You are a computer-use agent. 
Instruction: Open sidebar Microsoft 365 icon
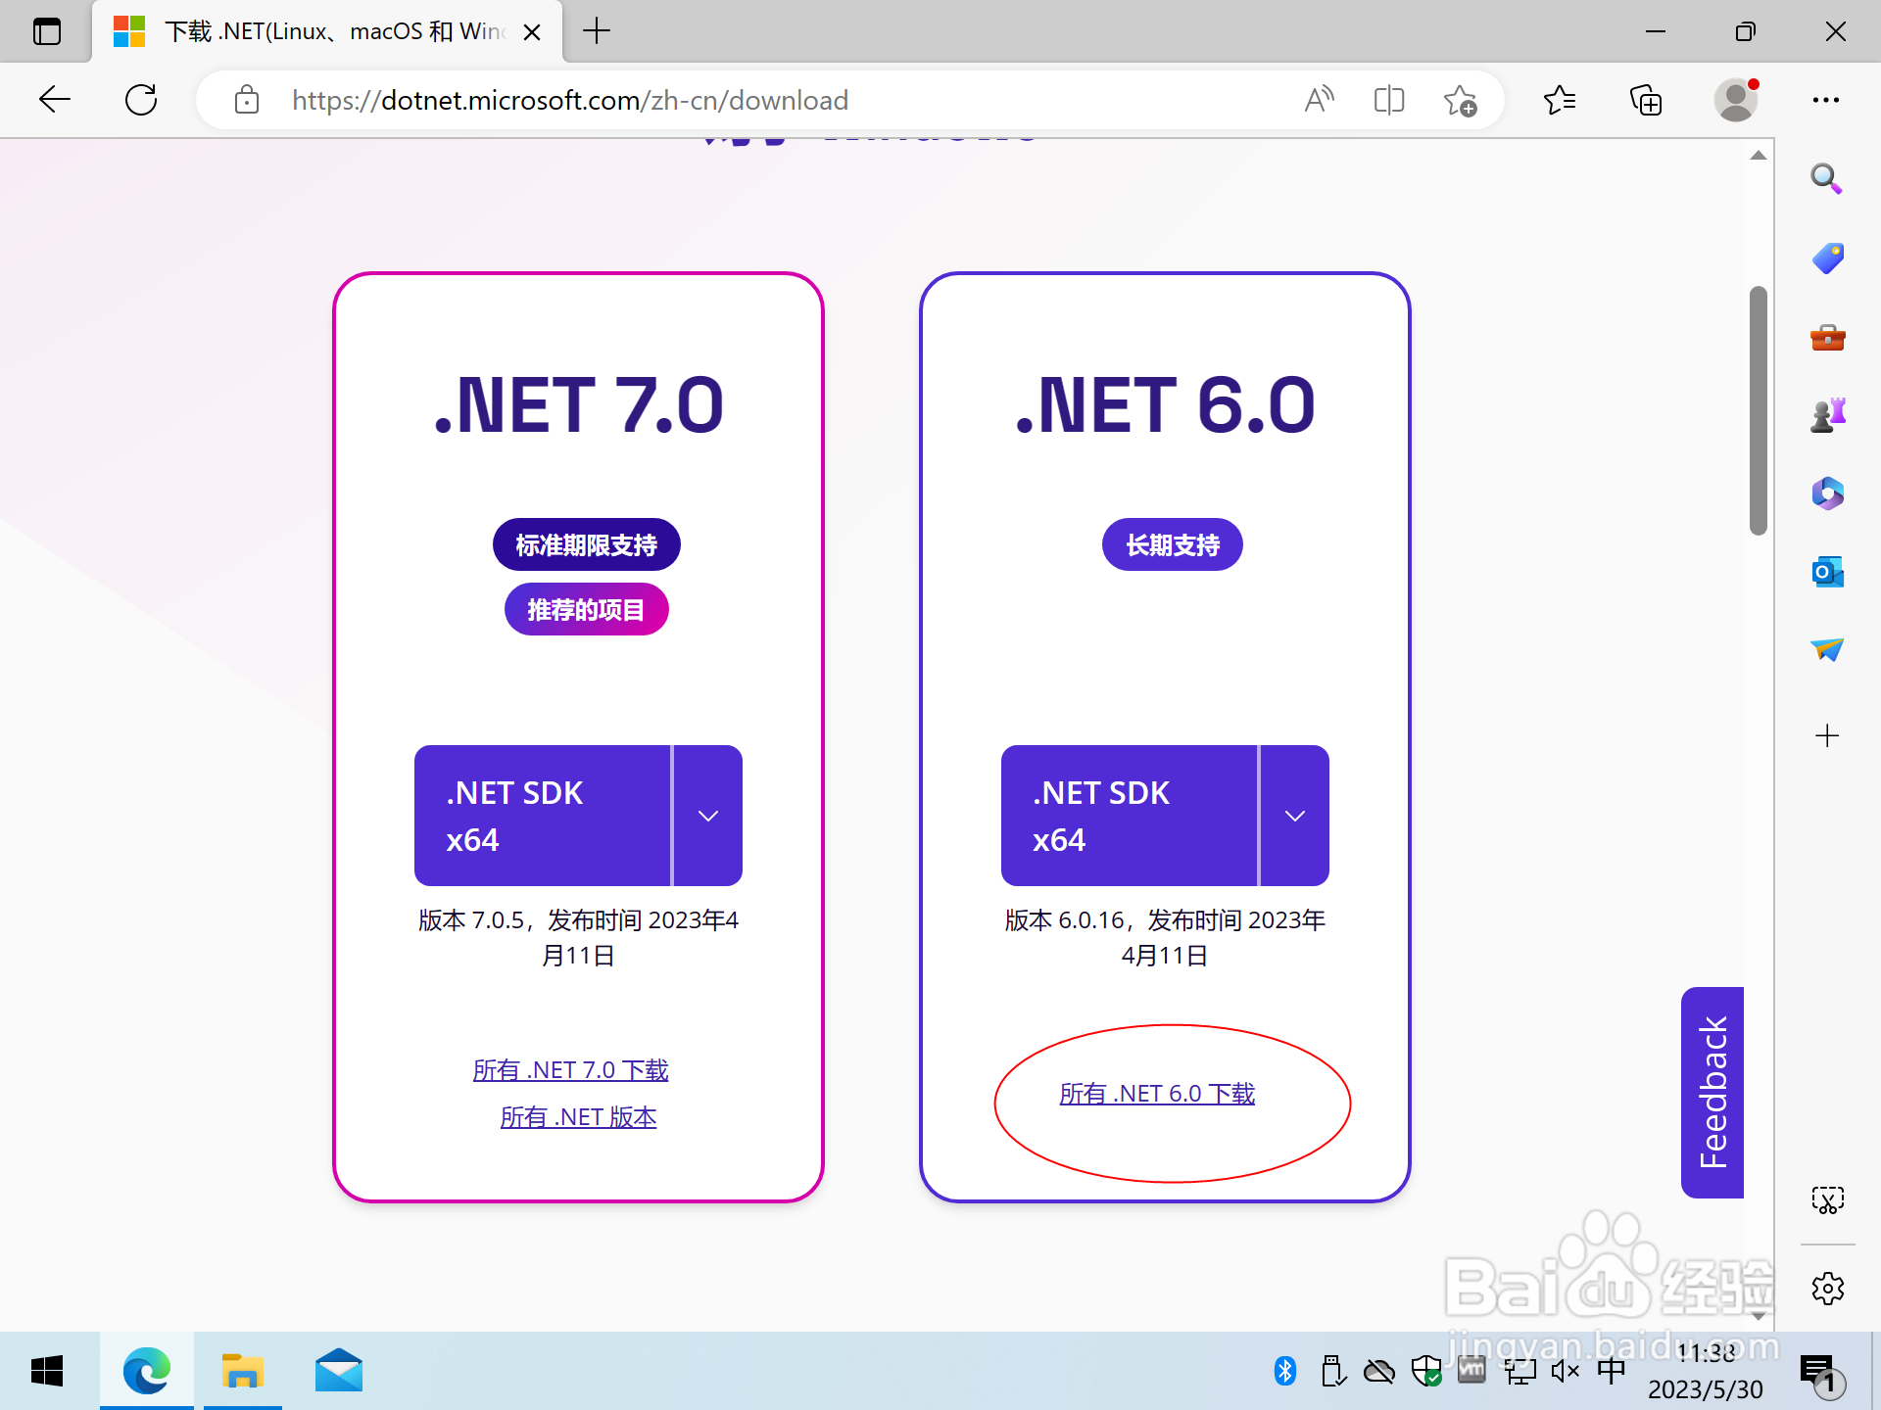[x=1827, y=493]
